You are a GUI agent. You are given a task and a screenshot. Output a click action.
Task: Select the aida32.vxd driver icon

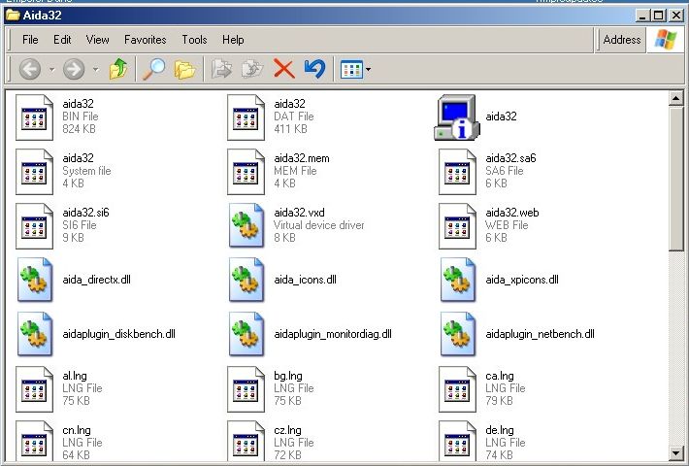tap(246, 225)
